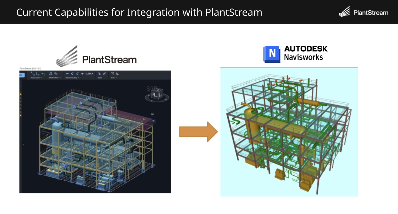398x214 pixels.
Task: Click the Object group label in toolbar
Action: [100, 78]
